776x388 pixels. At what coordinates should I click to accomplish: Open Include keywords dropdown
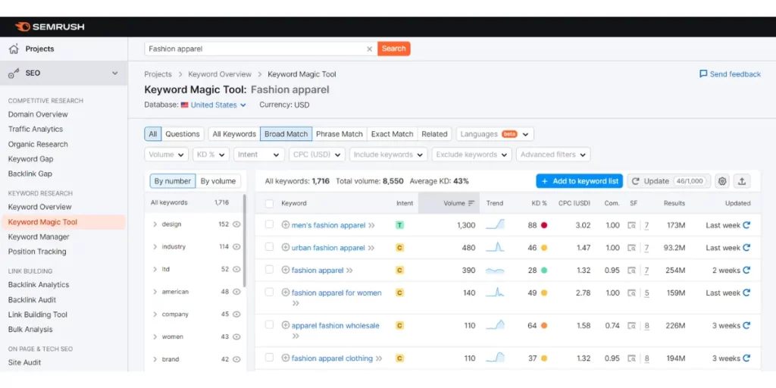[x=389, y=155]
